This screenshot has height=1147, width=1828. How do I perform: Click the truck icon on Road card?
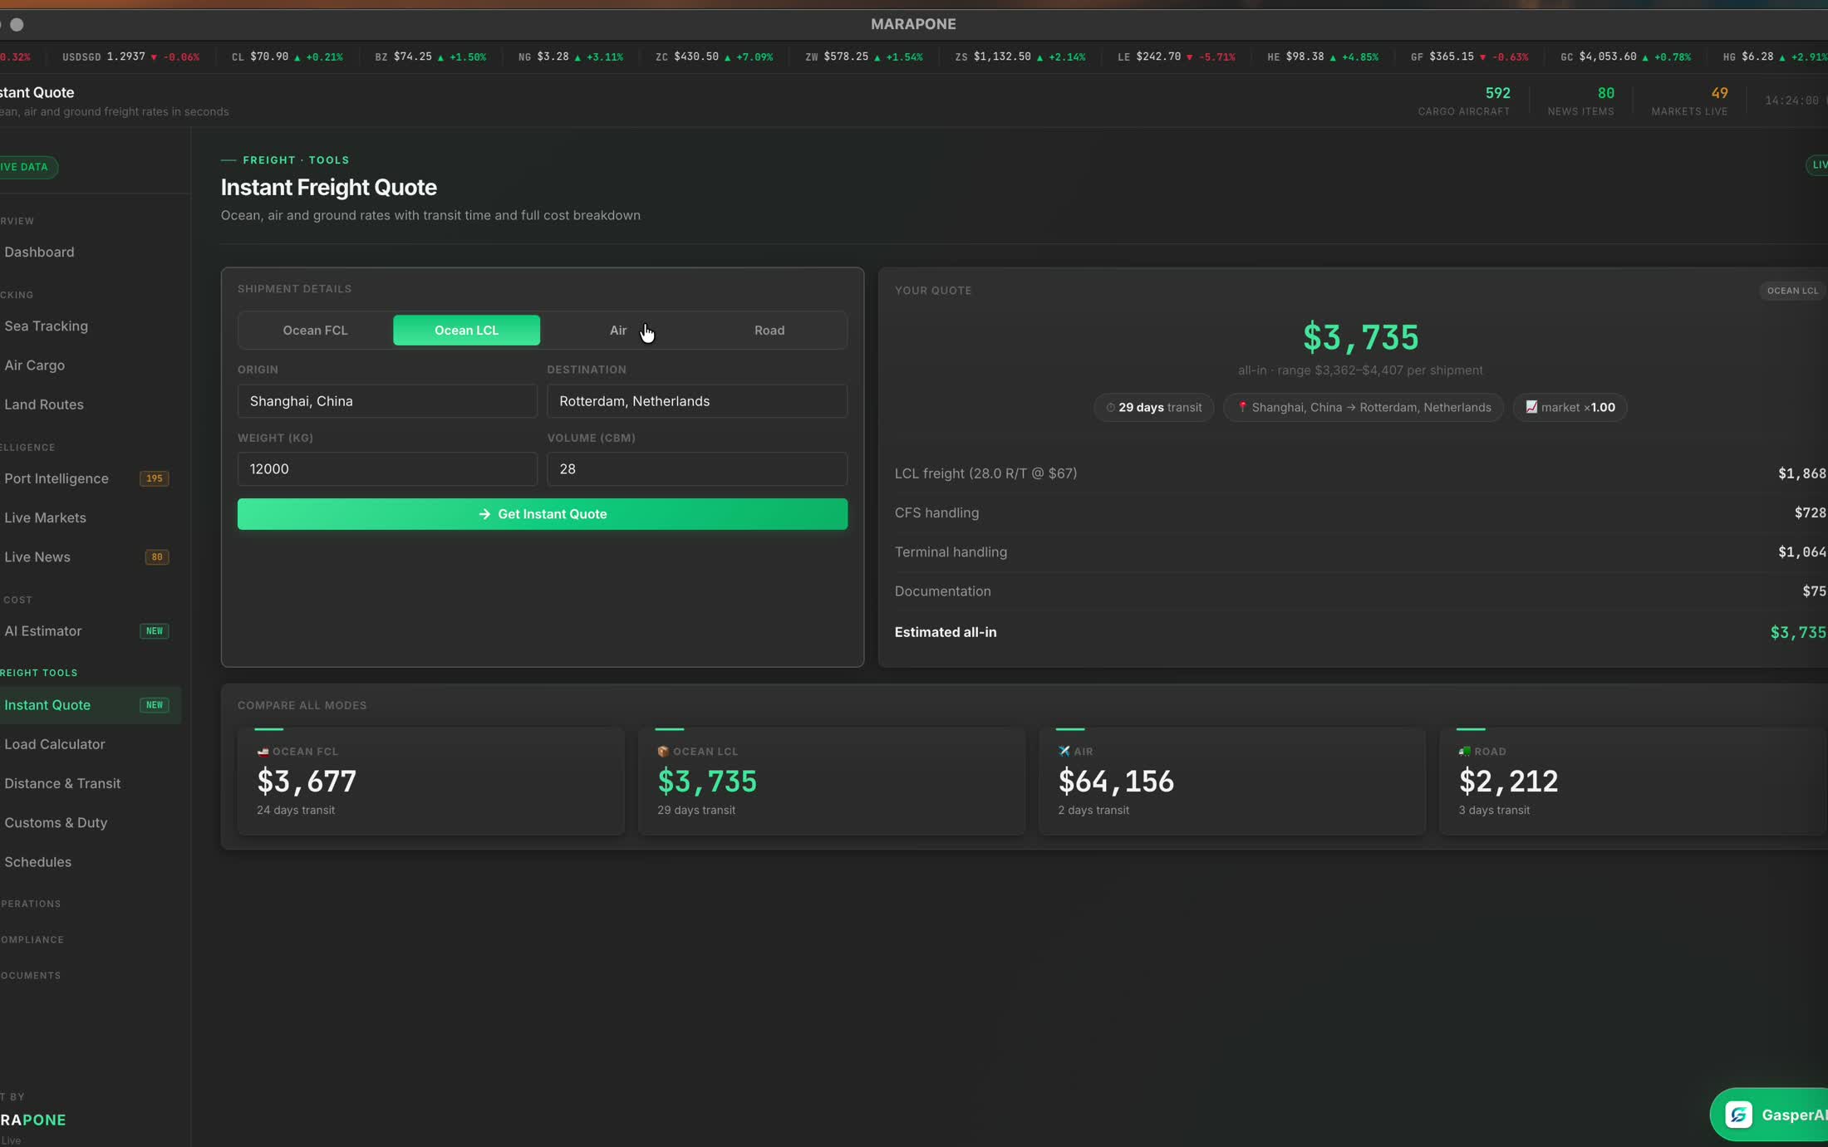tap(1465, 751)
